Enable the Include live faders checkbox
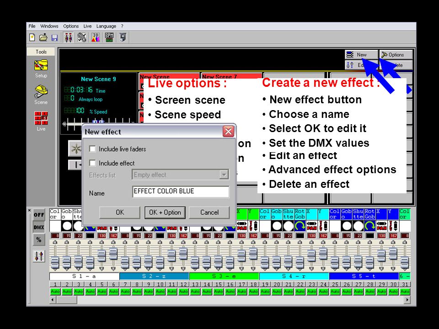The image size is (439, 329). click(x=92, y=149)
